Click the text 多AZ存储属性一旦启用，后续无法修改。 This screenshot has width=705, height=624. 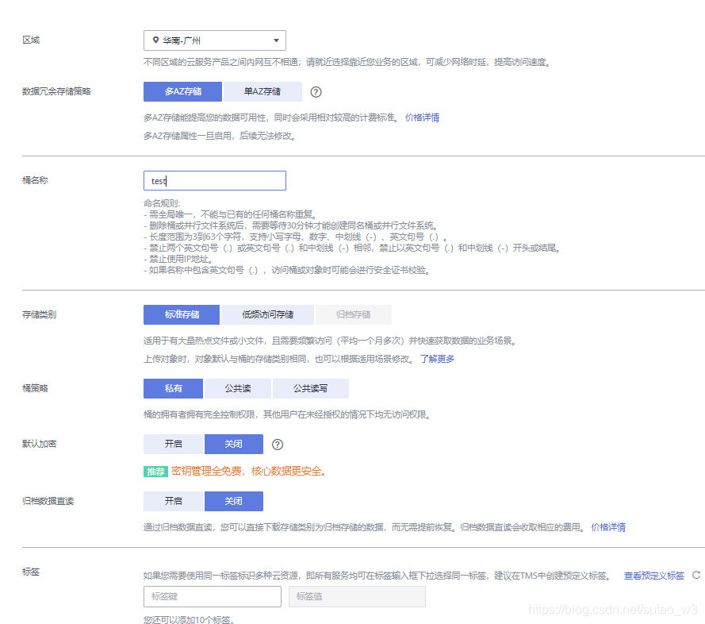[x=220, y=136]
